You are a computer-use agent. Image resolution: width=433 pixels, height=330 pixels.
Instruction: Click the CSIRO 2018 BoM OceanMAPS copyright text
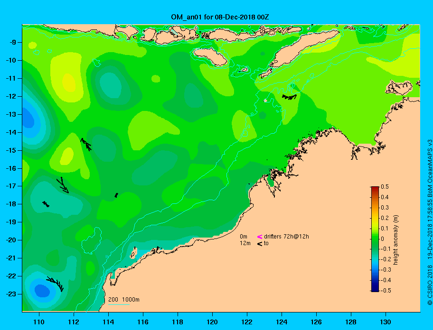[x=430, y=222]
